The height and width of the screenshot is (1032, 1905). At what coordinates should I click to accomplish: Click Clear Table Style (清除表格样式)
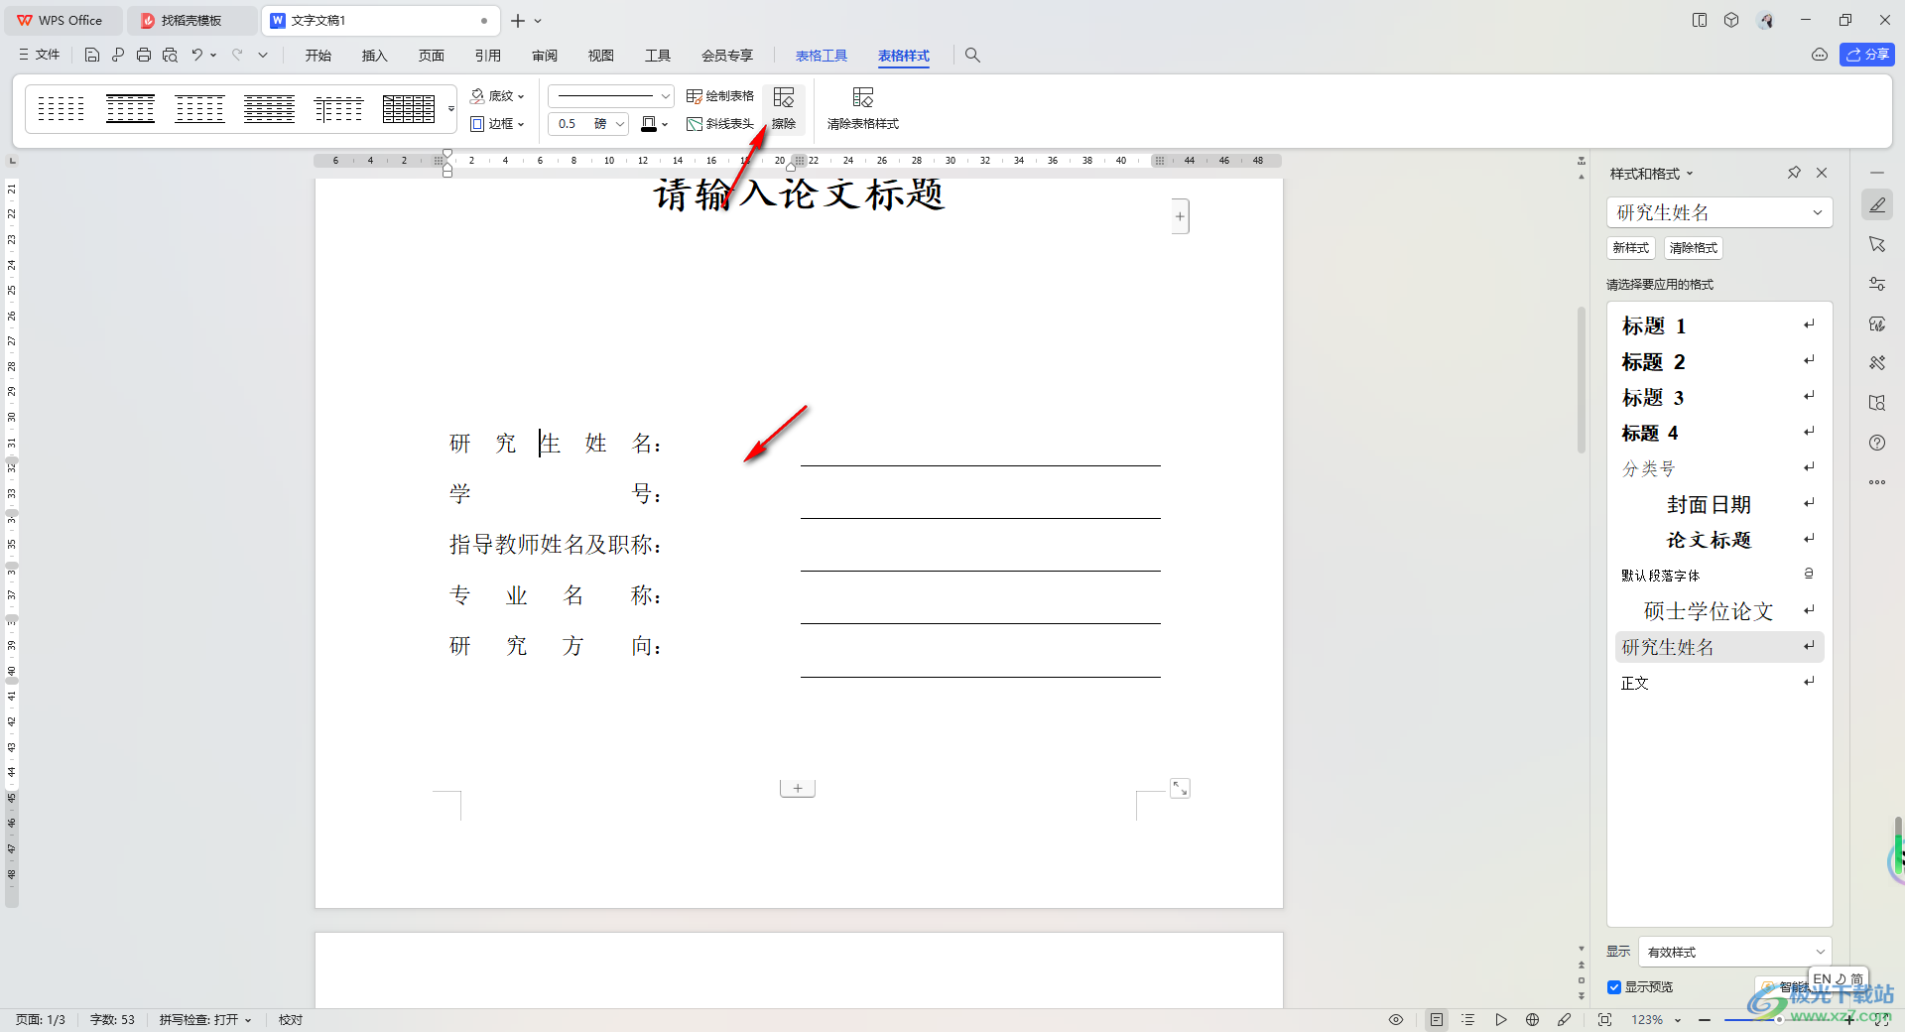863,108
